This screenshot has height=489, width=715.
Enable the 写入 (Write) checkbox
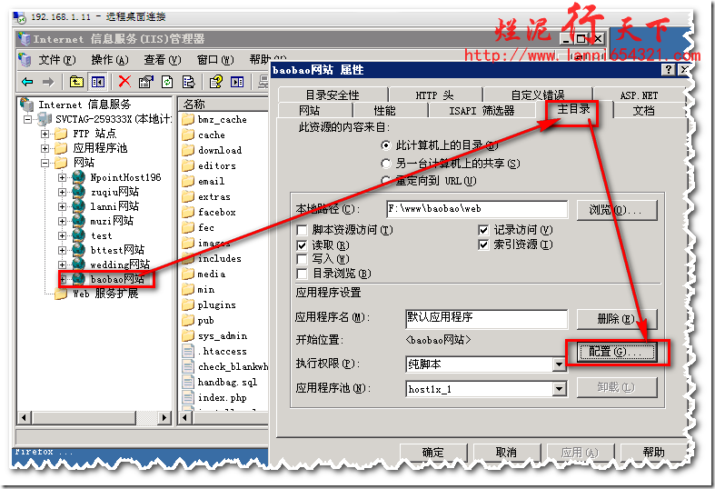point(303,259)
